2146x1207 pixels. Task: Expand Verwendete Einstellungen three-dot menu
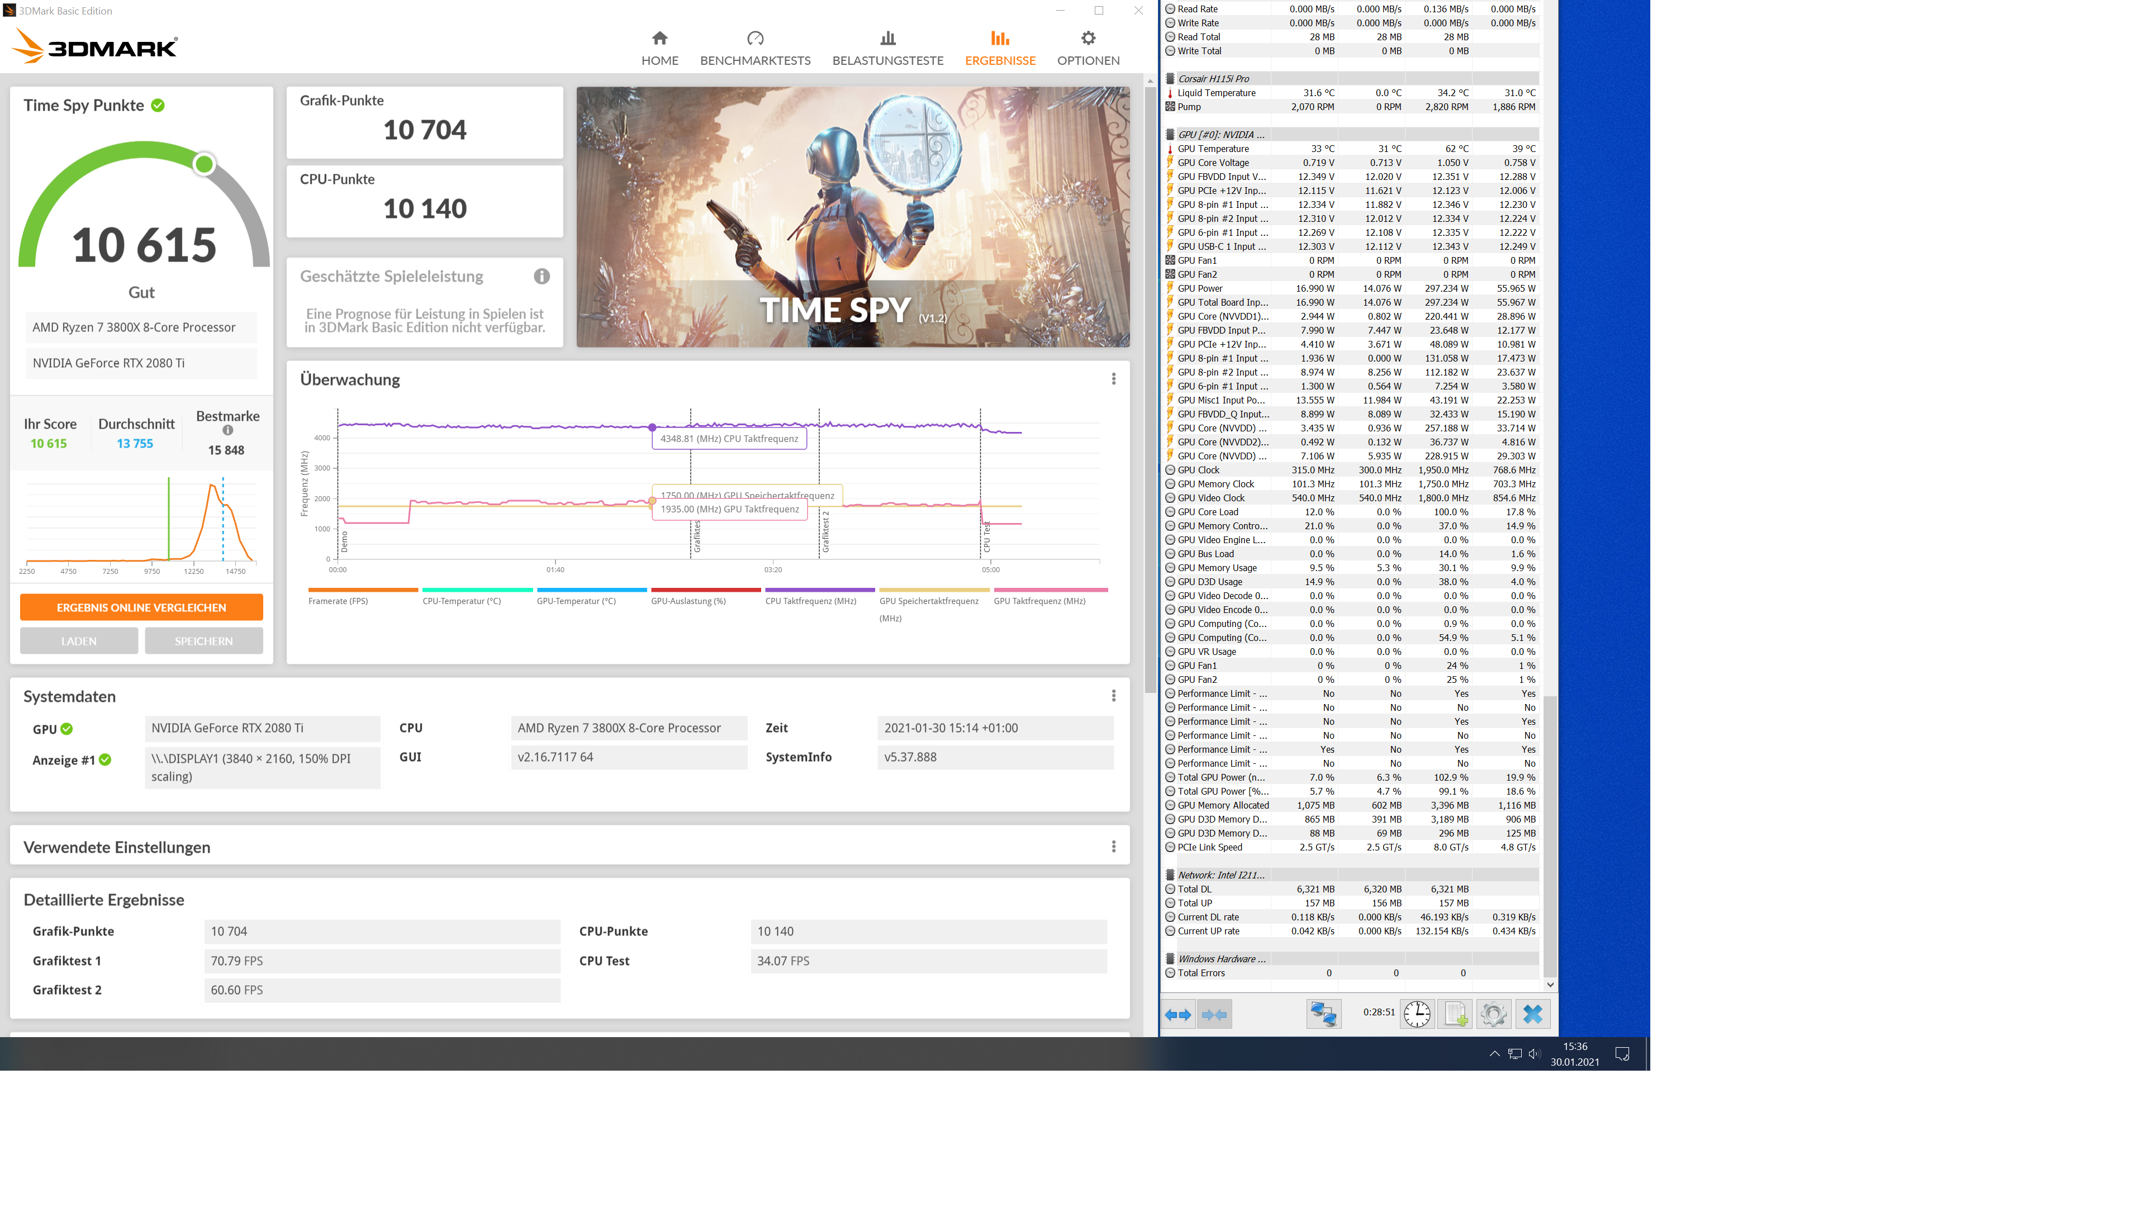pos(1114,847)
